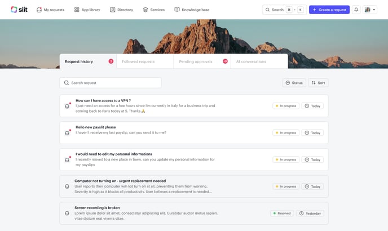The height and width of the screenshot is (231, 388).
Task: Go to My requests
Action: (51, 10)
